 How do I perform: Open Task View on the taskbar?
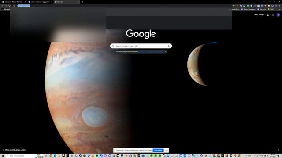(46, 156)
